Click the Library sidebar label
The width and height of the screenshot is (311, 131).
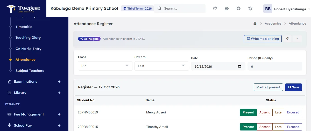tap(20, 93)
